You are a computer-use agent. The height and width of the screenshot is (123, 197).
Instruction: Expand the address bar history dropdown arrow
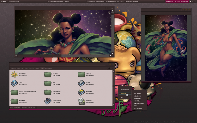(113, 68)
